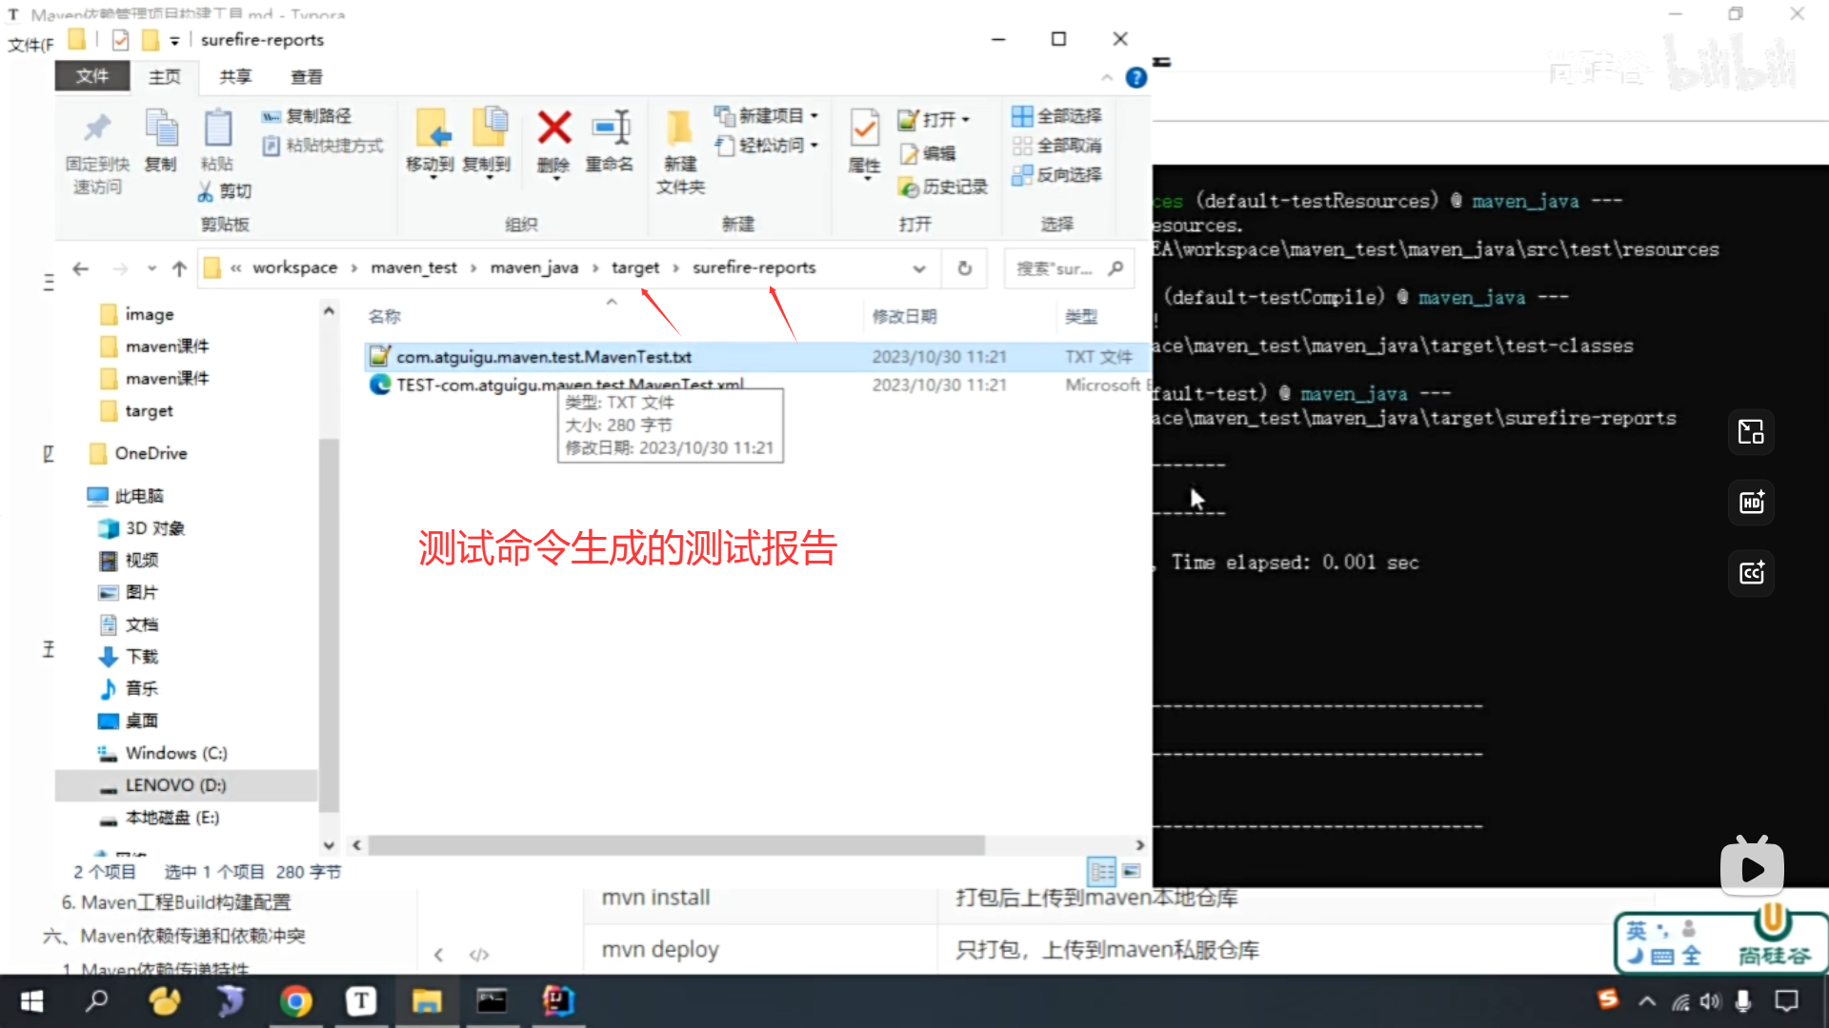Image resolution: width=1829 pixels, height=1028 pixels.
Task: Click the blue Help question mark icon
Action: [x=1136, y=78]
